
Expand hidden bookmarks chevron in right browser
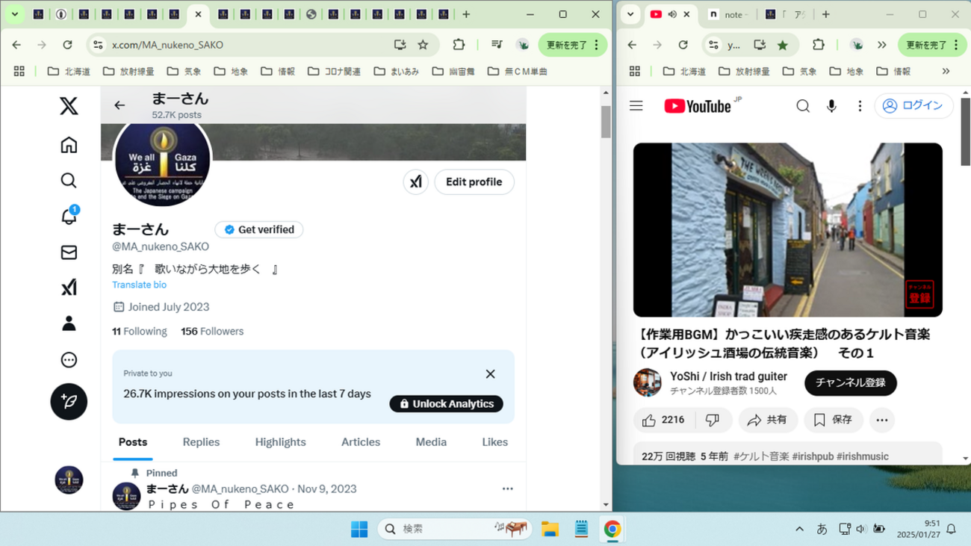coord(946,71)
